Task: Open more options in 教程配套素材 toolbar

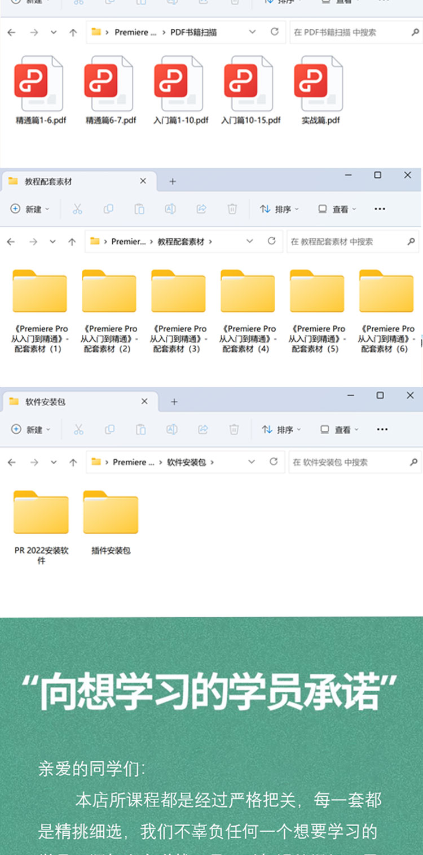Action: click(x=380, y=209)
